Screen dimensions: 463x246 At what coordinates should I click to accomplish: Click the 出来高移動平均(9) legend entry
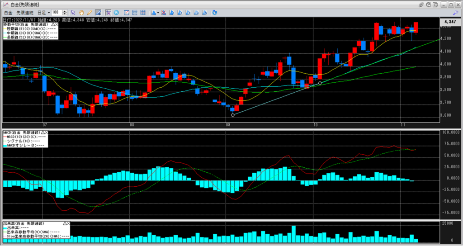[32, 232]
